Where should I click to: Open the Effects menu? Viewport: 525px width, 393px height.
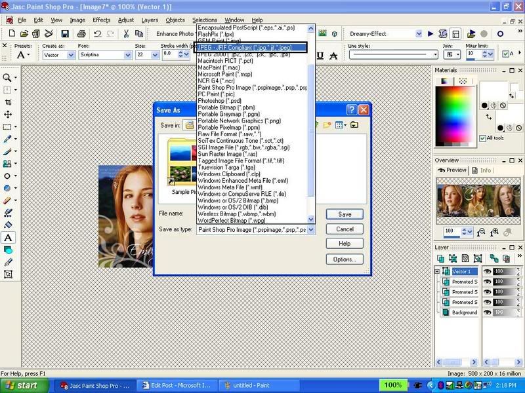[x=102, y=20]
